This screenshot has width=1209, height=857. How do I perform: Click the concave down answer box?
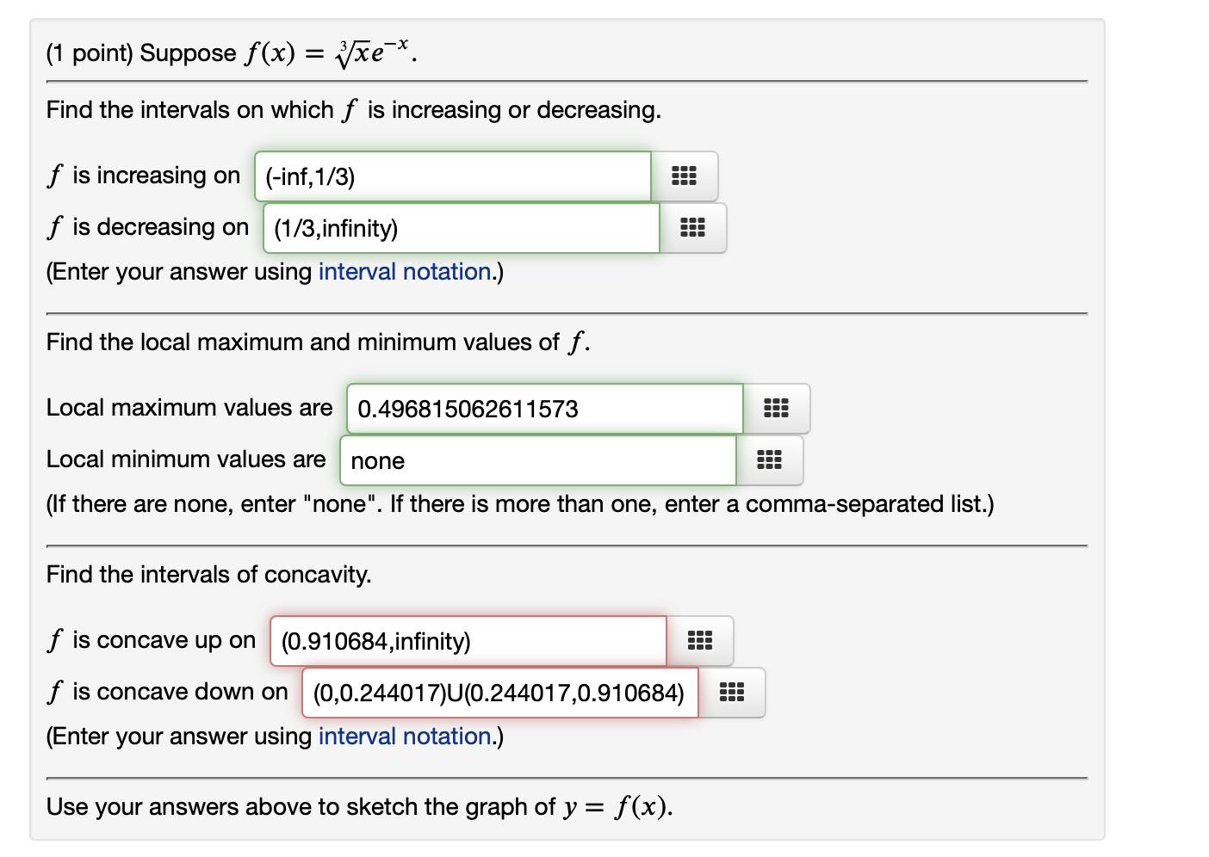(499, 692)
